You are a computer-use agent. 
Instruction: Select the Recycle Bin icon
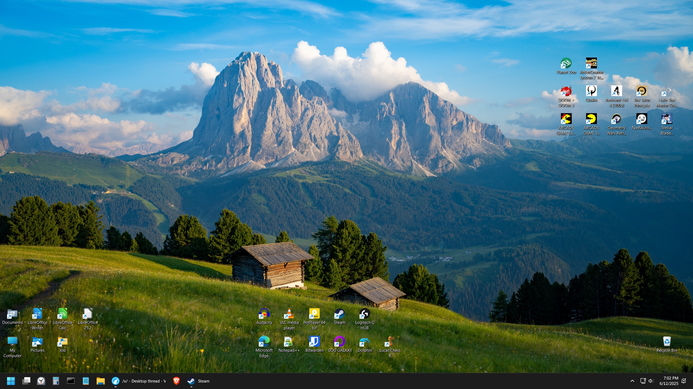click(667, 344)
